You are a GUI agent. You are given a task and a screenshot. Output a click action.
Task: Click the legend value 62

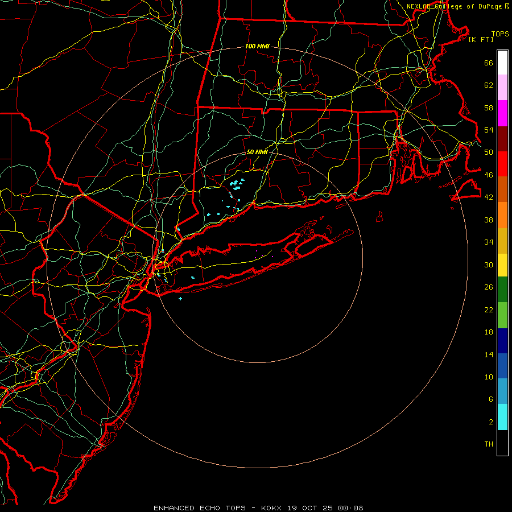[489, 85]
